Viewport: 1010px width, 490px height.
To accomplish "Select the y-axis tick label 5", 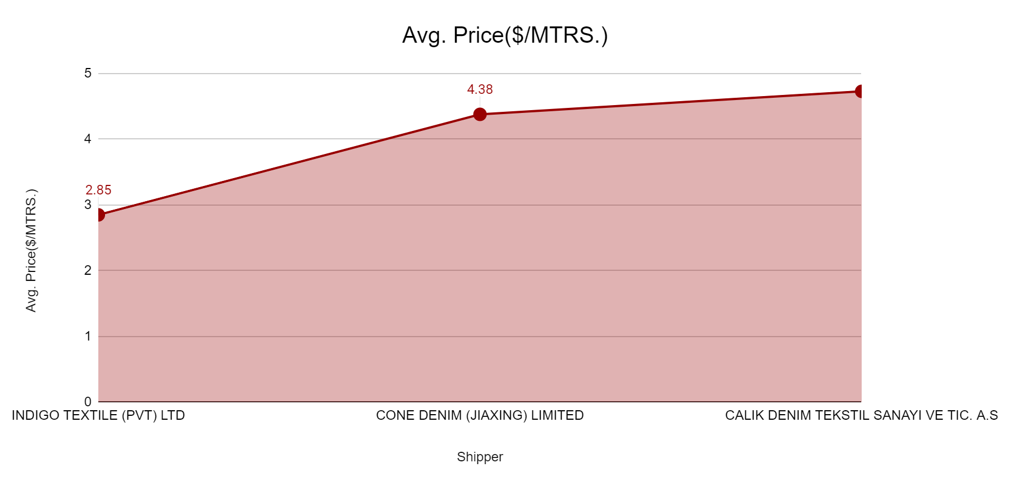I will [x=88, y=73].
